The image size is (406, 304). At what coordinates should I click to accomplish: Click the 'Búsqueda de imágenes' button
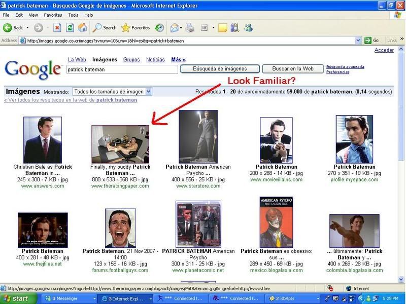pyautogui.click(x=220, y=69)
